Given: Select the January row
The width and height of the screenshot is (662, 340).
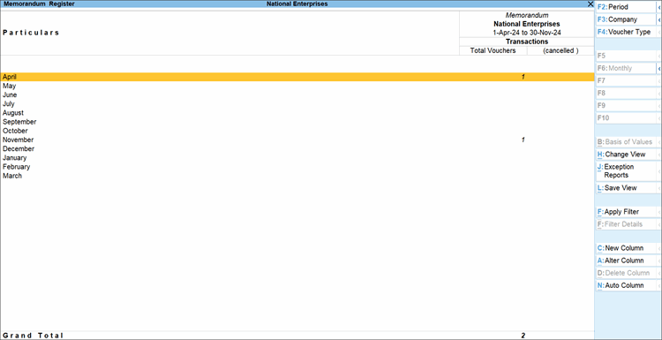Looking at the screenshot, I should tap(297, 158).
